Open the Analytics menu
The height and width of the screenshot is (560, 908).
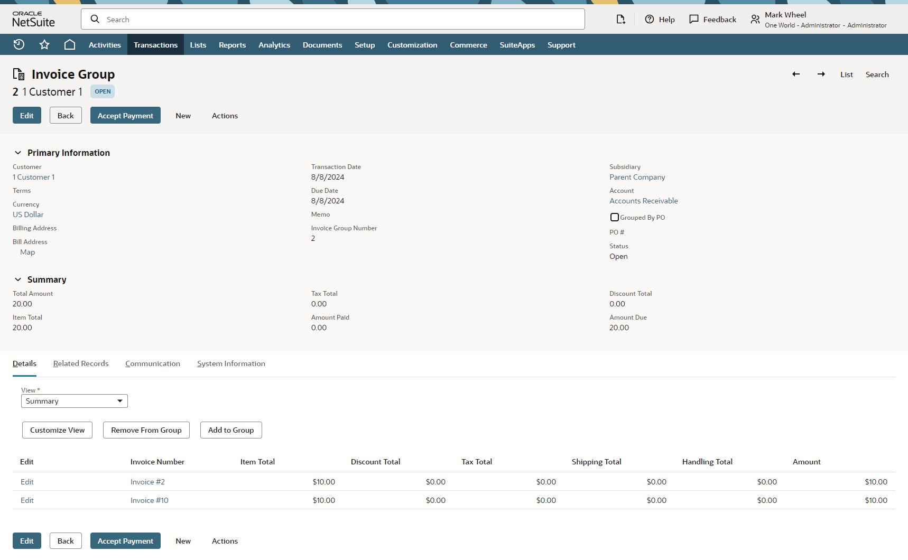click(274, 45)
